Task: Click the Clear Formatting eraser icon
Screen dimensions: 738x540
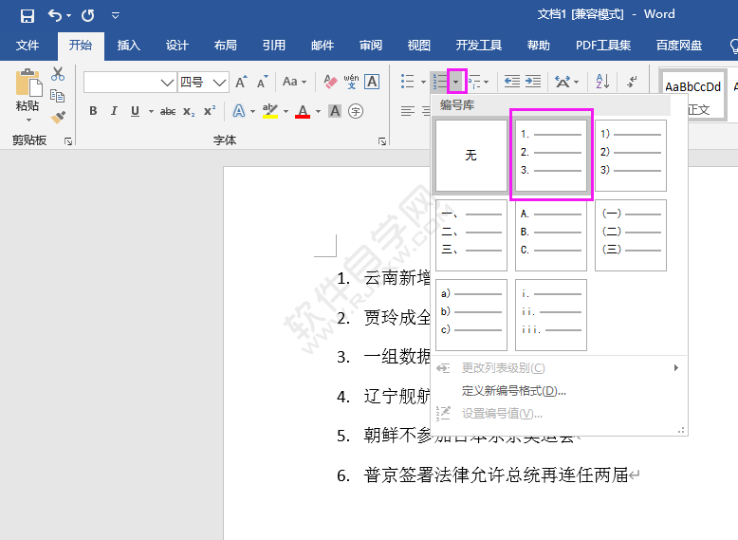Action: [x=330, y=82]
